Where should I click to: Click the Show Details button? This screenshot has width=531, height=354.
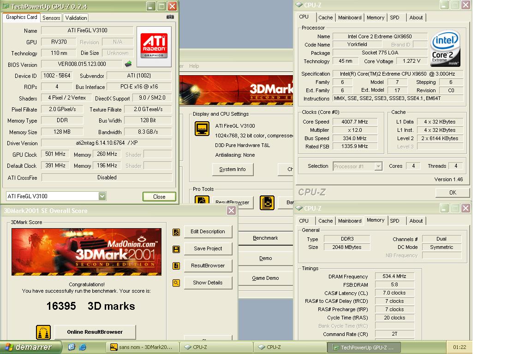point(208,283)
